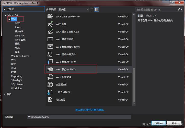This screenshot has width=185, height=128.
Task: Expand the 联机 section
Action: 5,94
